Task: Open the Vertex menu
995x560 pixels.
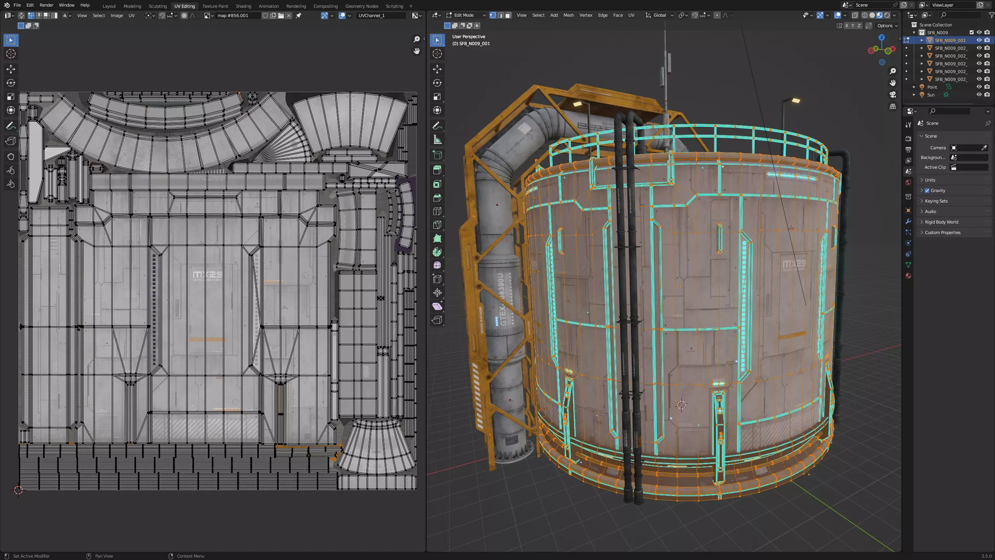Action: 586,15
